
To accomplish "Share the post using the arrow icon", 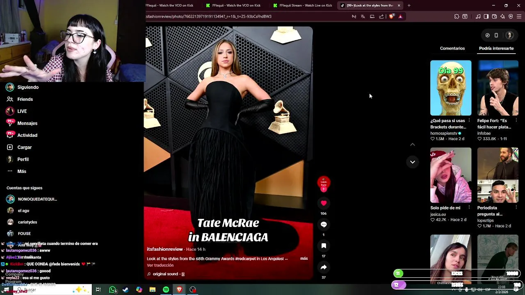I will 324,267.
